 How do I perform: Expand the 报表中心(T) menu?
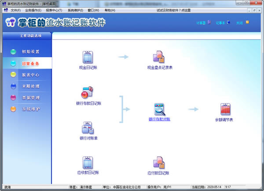pyautogui.click(x=54, y=10)
